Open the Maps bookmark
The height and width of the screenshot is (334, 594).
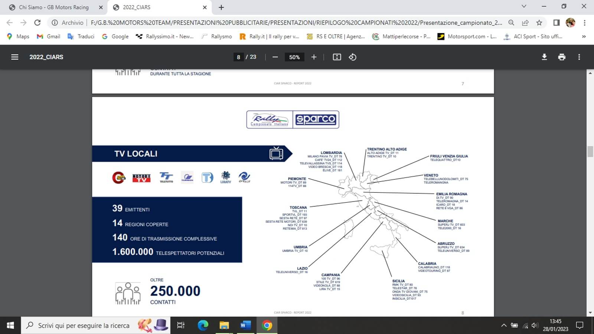click(18, 36)
